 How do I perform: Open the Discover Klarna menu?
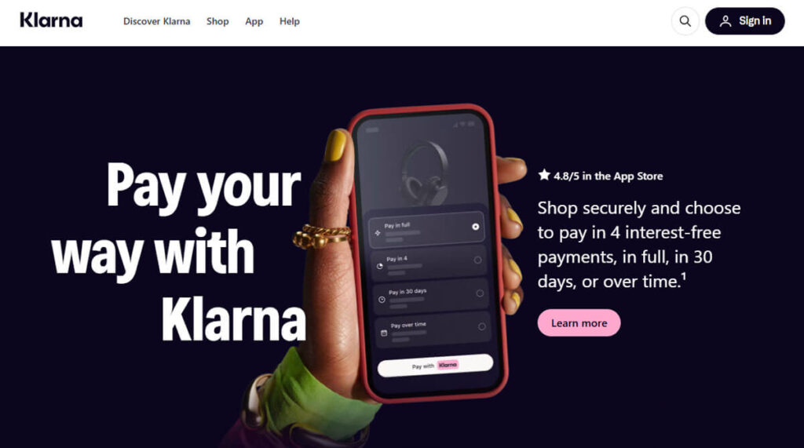[156, 21]
